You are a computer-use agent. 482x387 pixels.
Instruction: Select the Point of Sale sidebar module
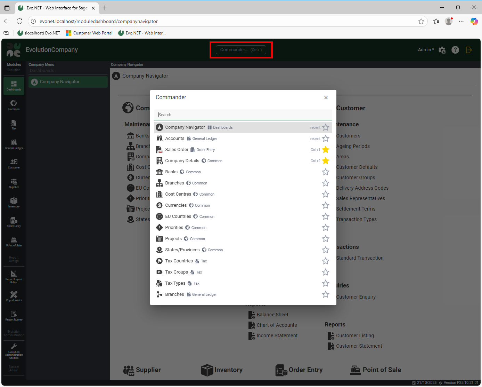(14, 242)
